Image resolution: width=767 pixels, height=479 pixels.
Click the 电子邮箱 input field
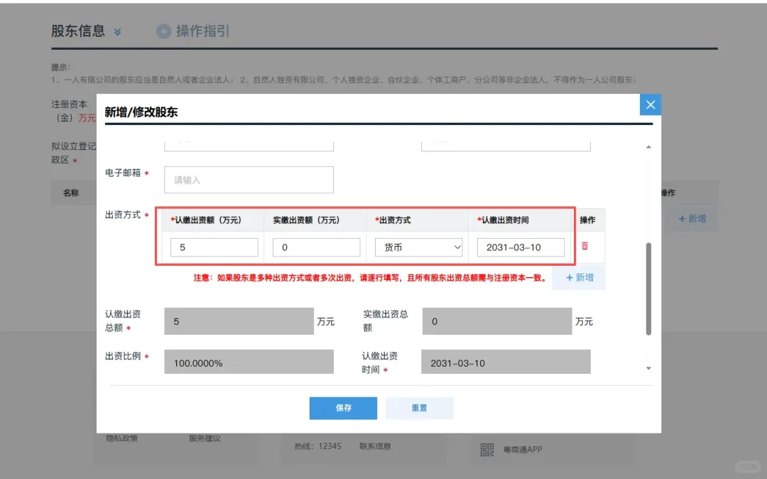[x=248, y=179]
